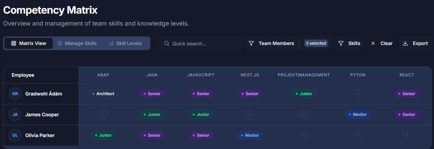Add Next.js skill for James Cooper
The height and width of the screenshot is (149, 434).
pyautogui.click(x=250, y=115)
